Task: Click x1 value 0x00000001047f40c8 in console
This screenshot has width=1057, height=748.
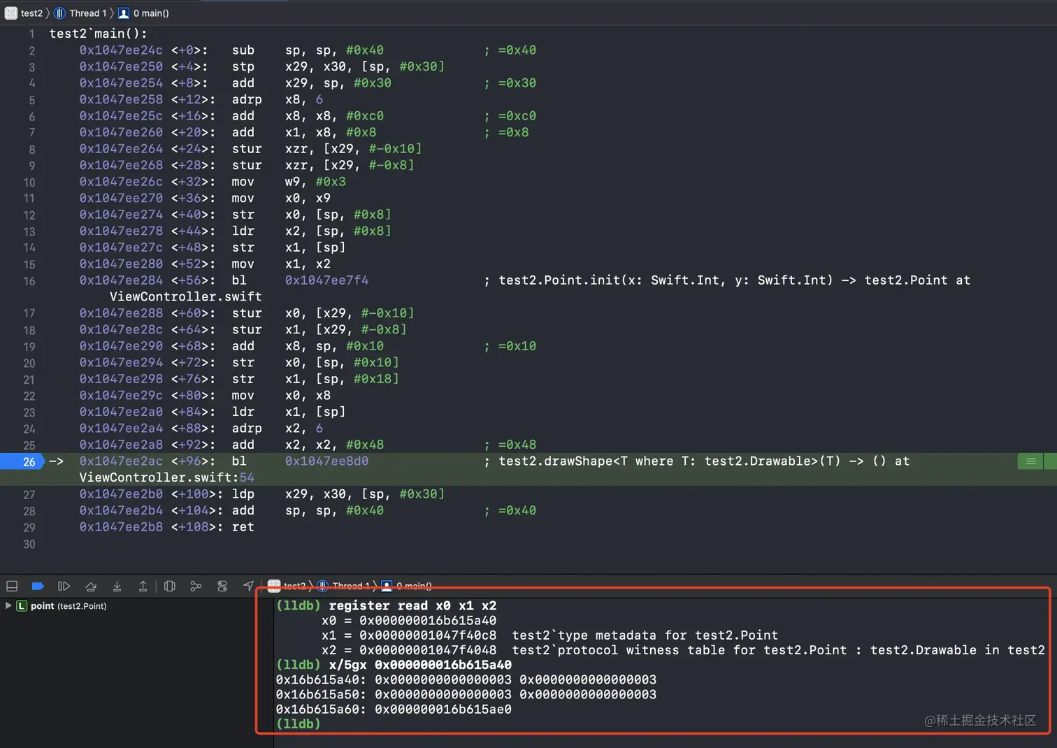Action: pyautogui.click(x=428, y=635)
